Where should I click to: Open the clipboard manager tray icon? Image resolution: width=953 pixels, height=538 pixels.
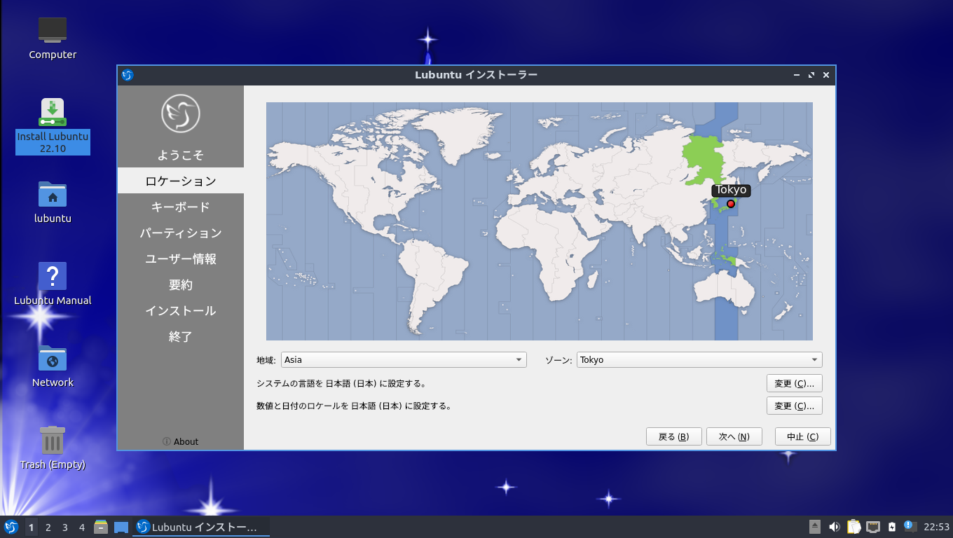(853, 527)
